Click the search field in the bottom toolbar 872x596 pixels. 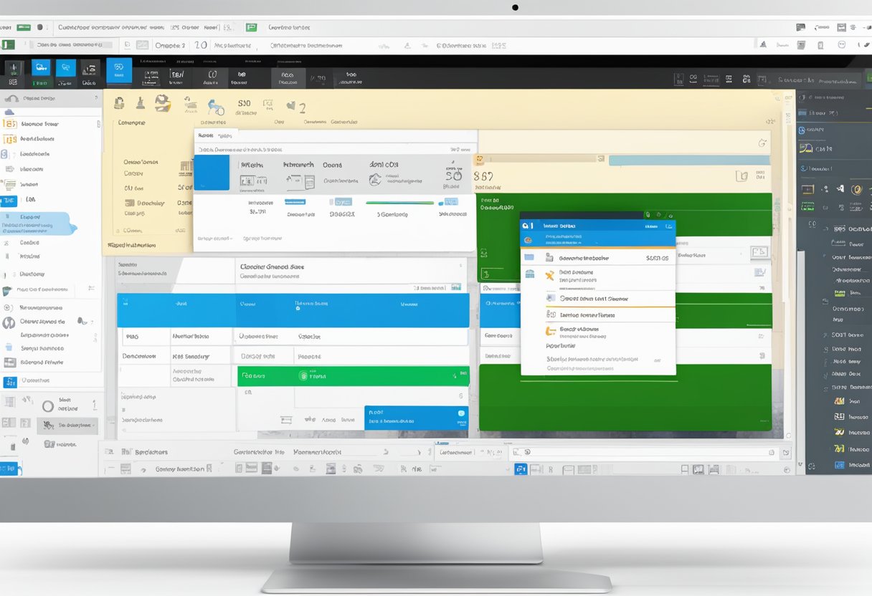pyautogui.click(x=645, y=452)
